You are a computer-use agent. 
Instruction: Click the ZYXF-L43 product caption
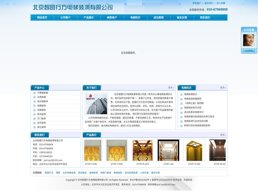tap(168, 164)
